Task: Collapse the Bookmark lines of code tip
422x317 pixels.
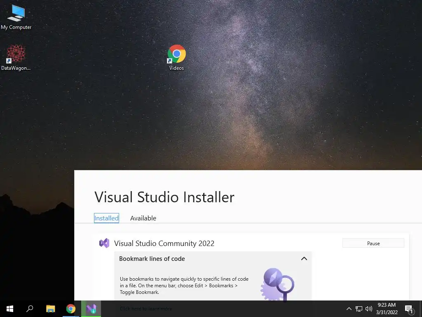Action: [x=304, y=258]
